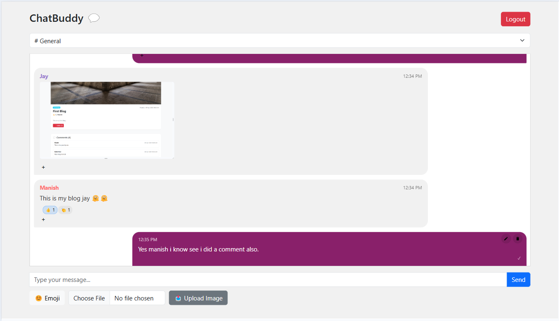Add reaction with plus under Jay's image
Screen dimensions: 559x321
[43, 167]
